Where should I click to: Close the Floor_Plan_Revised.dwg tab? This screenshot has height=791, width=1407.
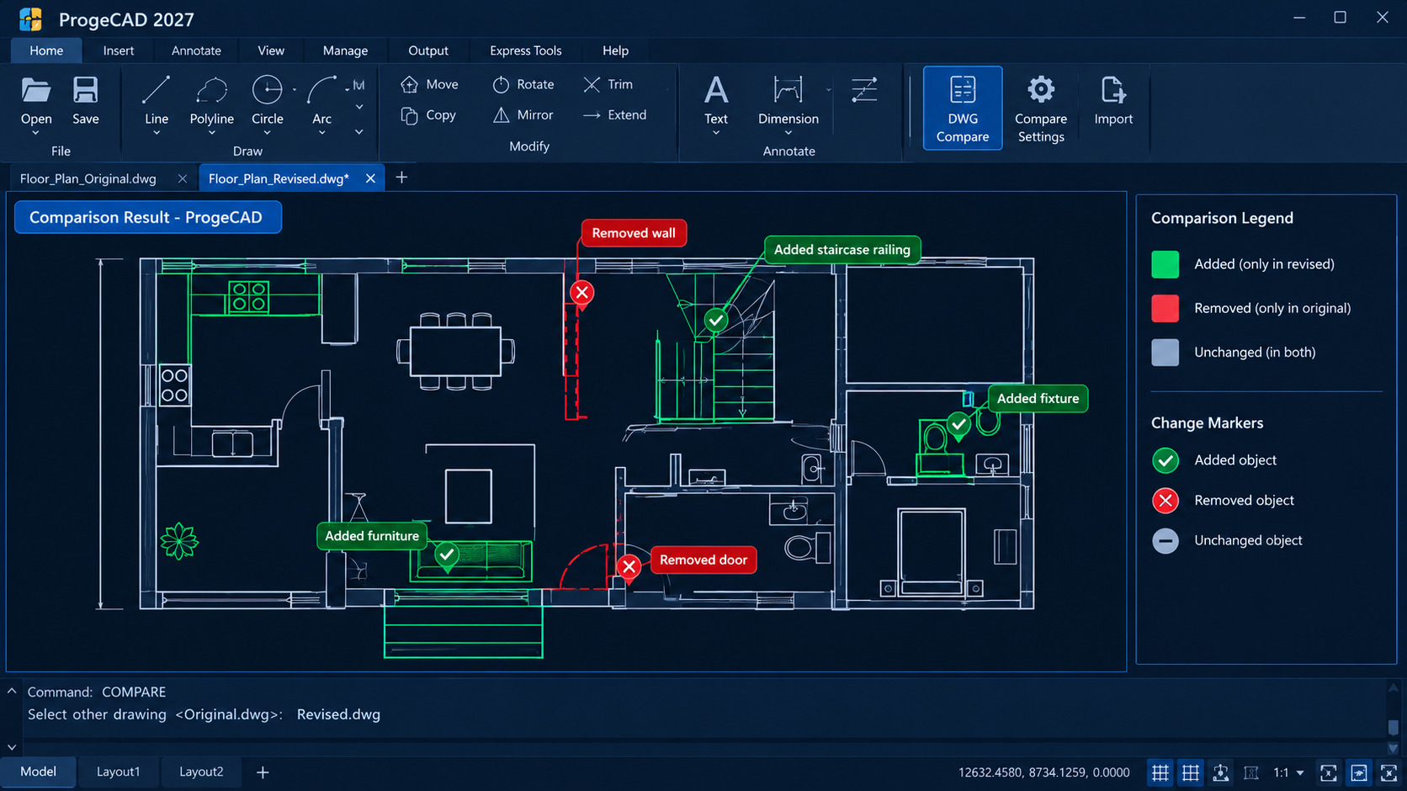(370, 178)
